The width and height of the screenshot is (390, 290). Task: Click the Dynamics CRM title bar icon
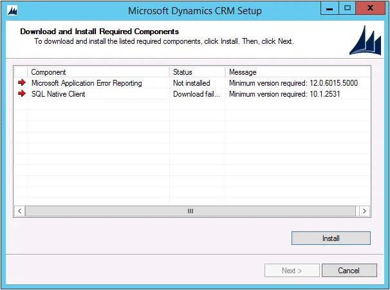tap(12, 11)
